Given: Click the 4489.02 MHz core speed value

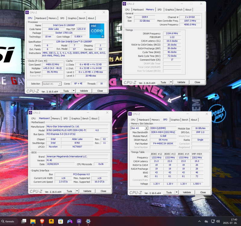Looking at the screenshot, I should point(52,64).
